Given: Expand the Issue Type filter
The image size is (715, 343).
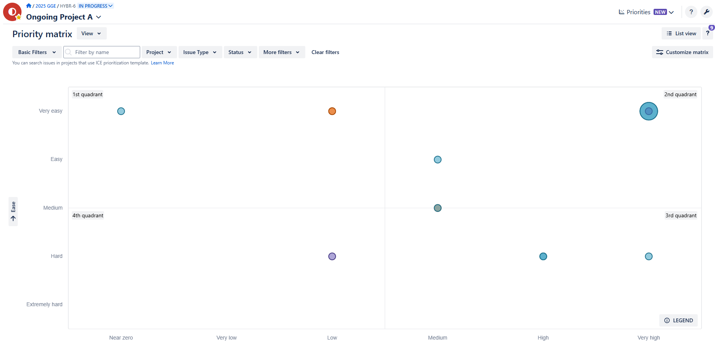Looking at the screenshot, I should coord(200,52).
